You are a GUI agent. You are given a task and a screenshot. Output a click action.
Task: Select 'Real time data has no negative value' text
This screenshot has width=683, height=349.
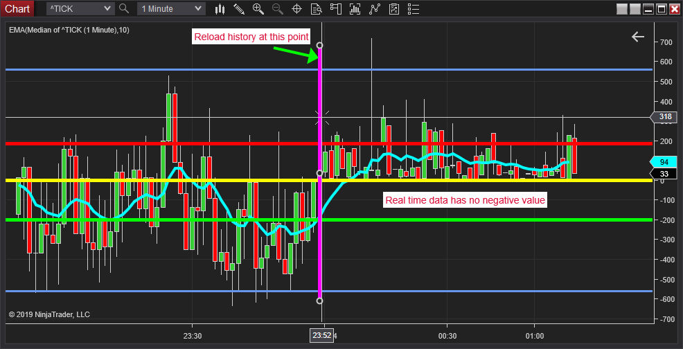[465, 200]
